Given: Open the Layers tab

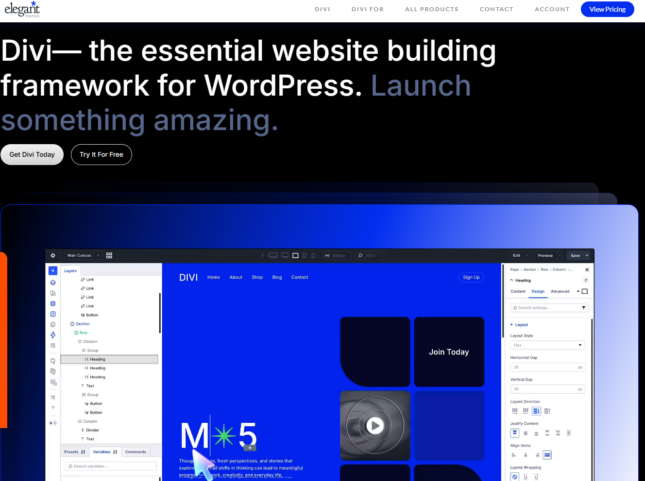Looking at the screenshot, I should pos(70,271).
